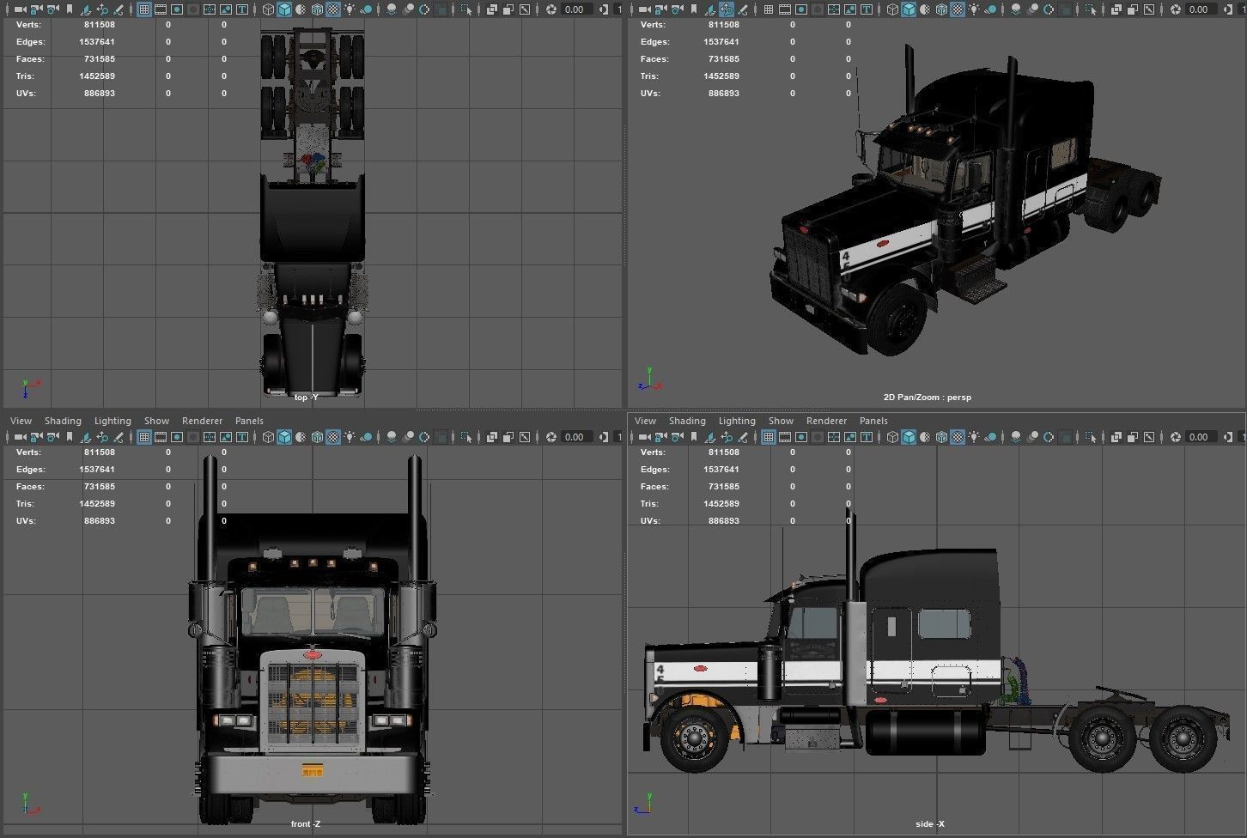
Task: Open the Renderer menu in the front panel
Action: (202, 421)
